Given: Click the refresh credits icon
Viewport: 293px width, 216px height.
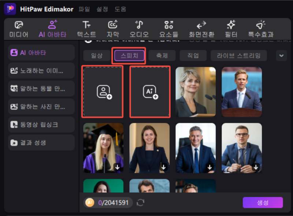Looking at the screenshot, I should click(x=141, y=202).
